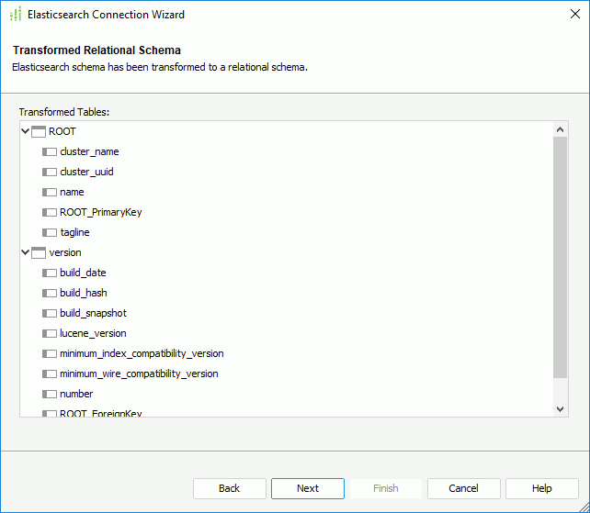Select the version table label
Viewport: 590px width, 513px height.
tap(64, 252)
